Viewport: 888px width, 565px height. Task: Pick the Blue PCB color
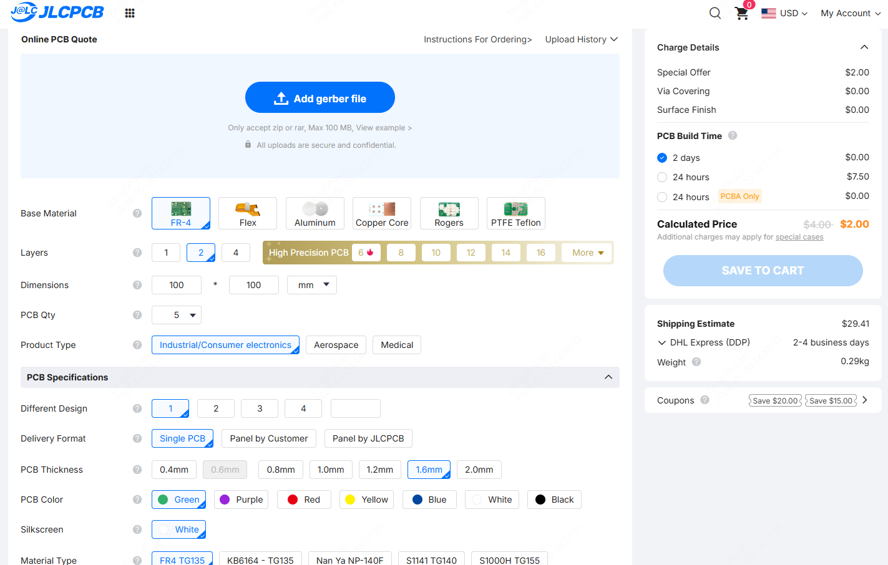click(x=429, y=500)
